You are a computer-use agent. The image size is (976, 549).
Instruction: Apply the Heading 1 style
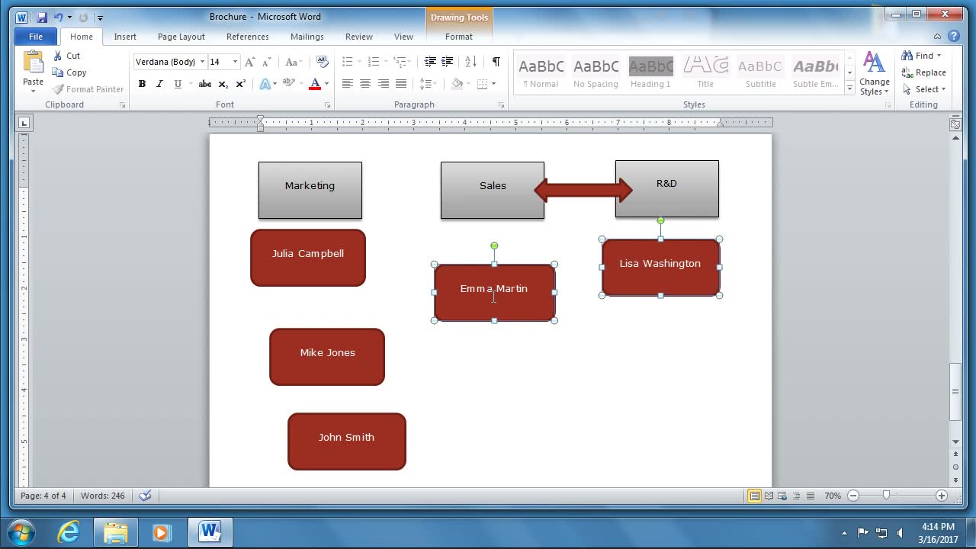pyautogui.click(x=650, y=73)
